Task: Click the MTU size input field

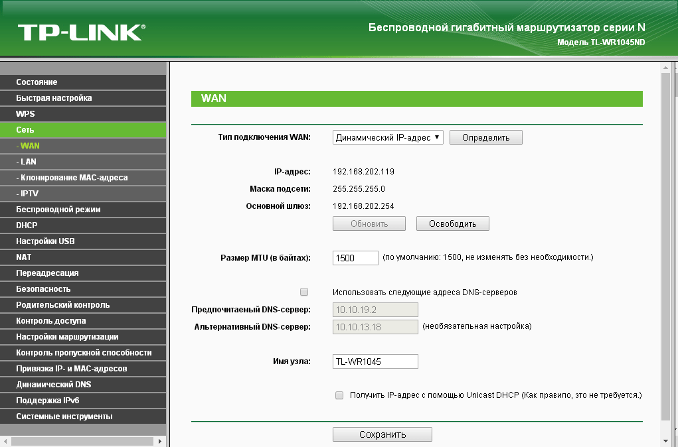Action: [x=355, y=257]
